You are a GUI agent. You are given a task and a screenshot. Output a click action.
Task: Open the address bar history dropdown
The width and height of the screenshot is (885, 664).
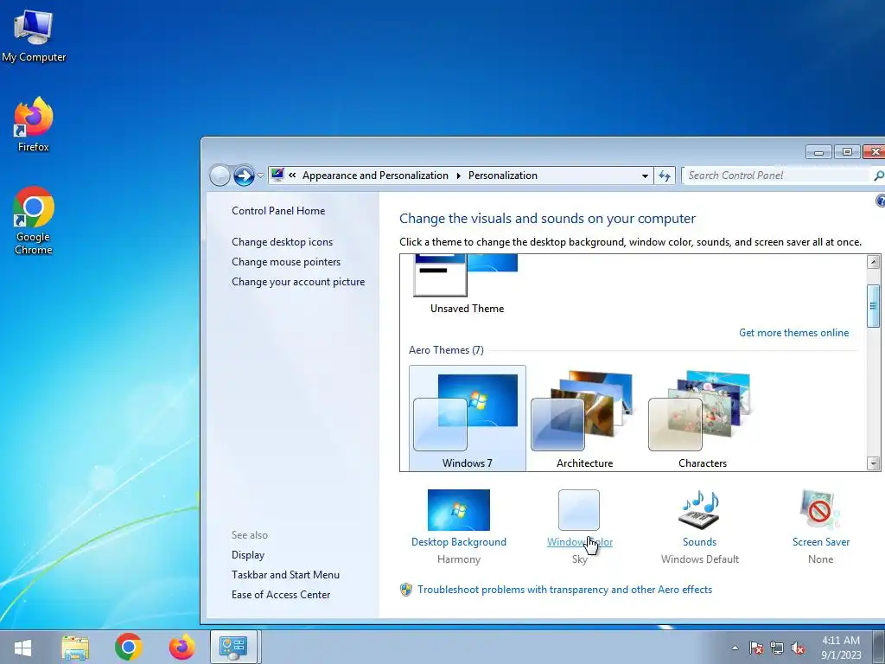click(645, 176)
